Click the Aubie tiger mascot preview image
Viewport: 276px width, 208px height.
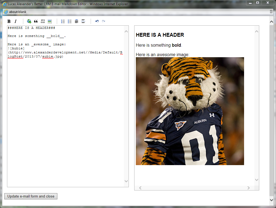coord(190,111)
